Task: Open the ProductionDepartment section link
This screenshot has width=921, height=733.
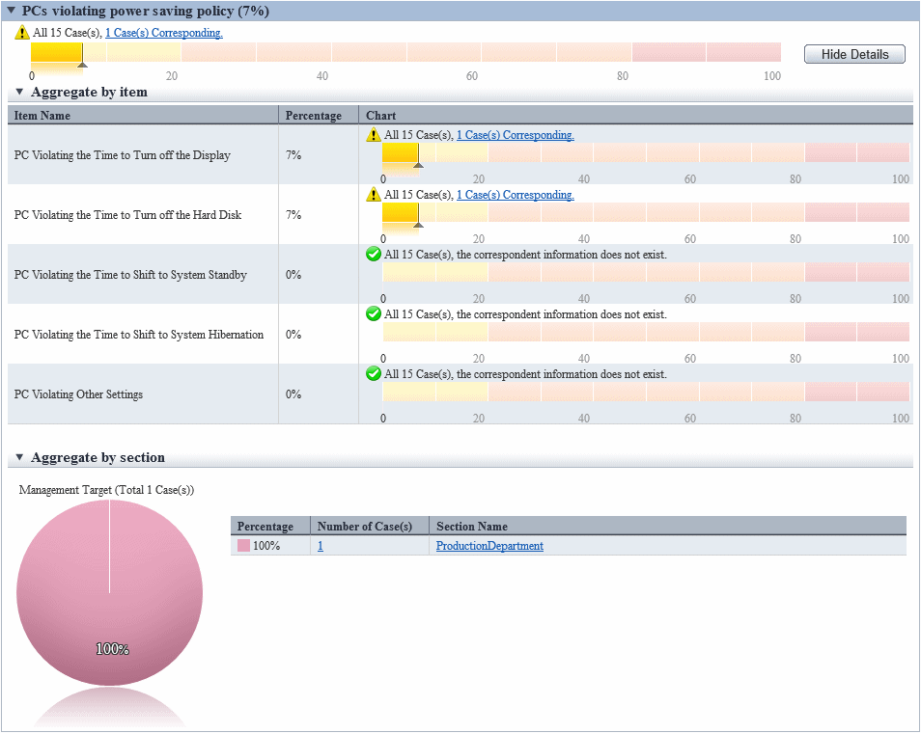Action: point(489,546)
